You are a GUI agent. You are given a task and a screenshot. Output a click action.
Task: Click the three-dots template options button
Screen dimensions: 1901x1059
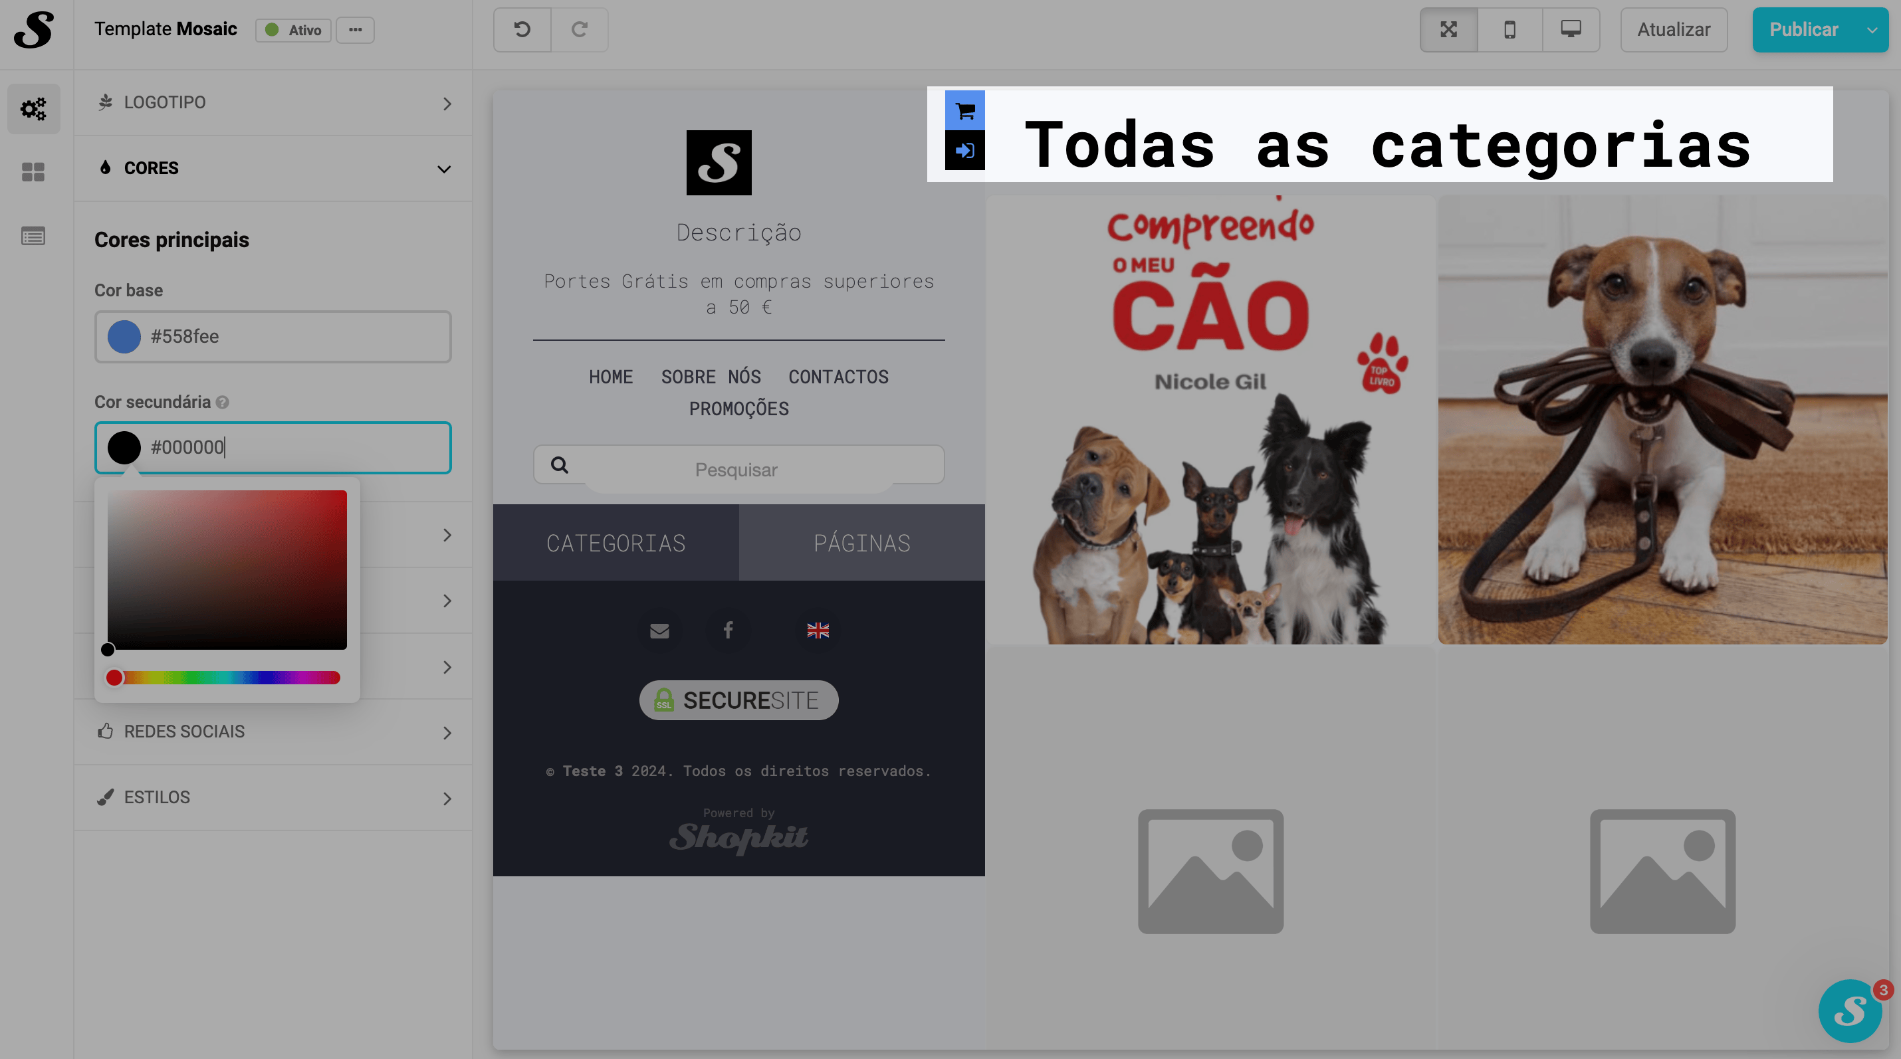355,29
